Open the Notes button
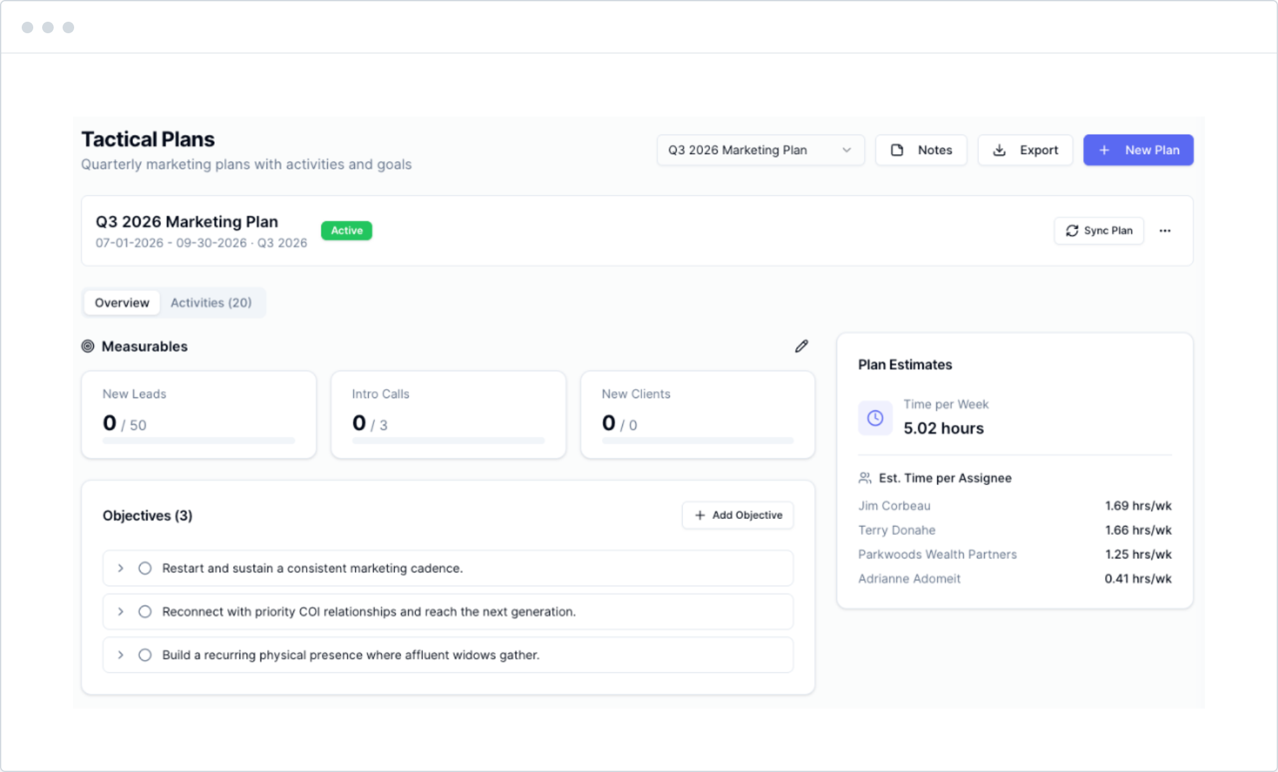This screenshot has height=772, width=1278. click(921, 150)
